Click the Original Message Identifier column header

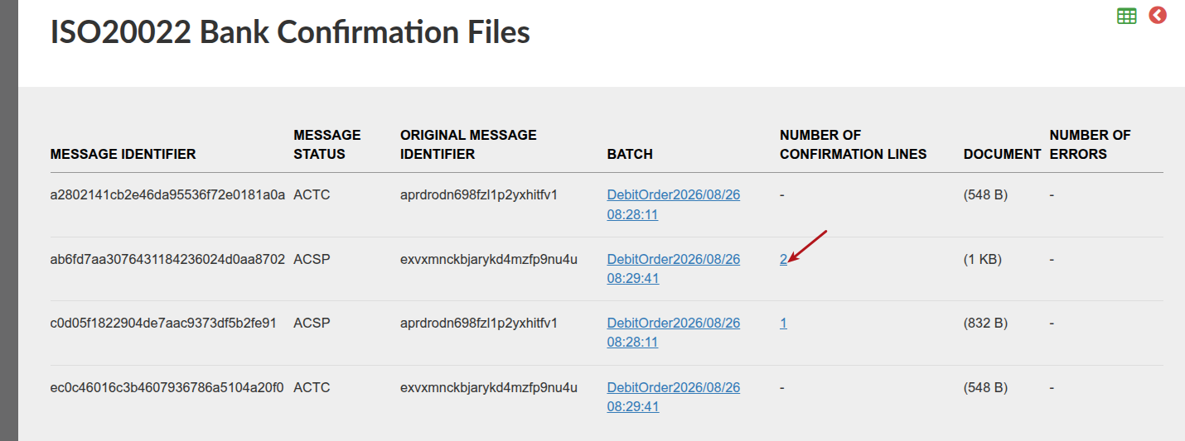pyautogui.click(x=468, y=144)
